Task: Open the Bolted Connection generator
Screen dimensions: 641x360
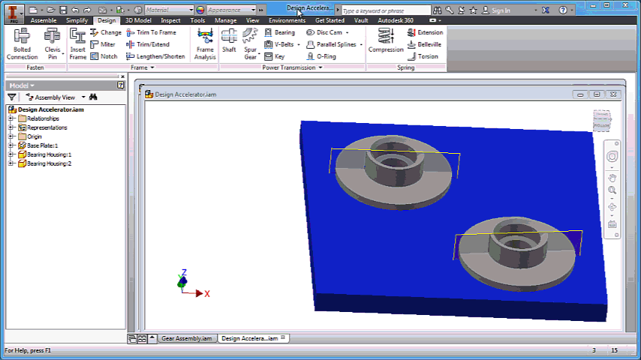Action: click(22, 44)
